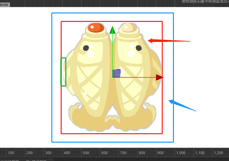229x161 pixels.
Task: Click ruler value 1,000
Action: [181, 153]
